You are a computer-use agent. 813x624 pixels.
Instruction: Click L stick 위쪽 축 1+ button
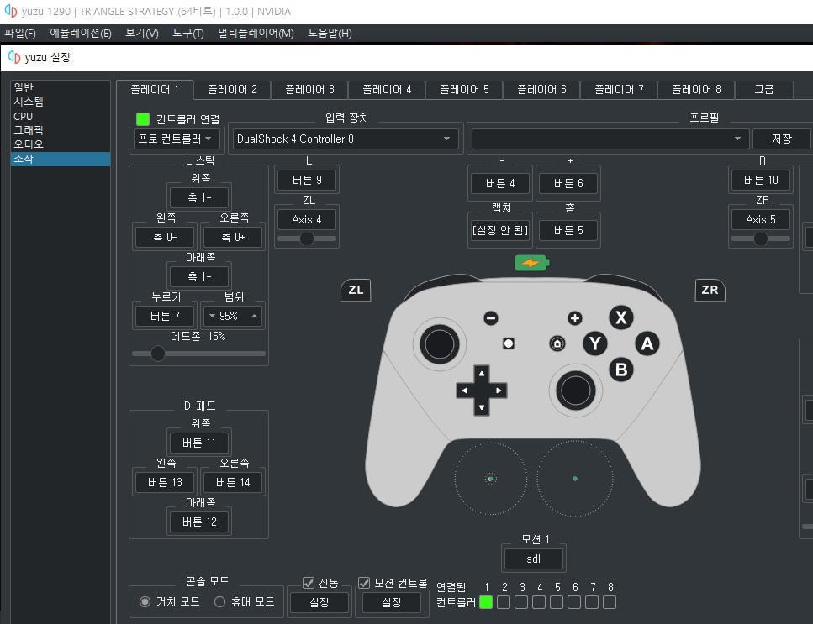(x=199, y=198)
